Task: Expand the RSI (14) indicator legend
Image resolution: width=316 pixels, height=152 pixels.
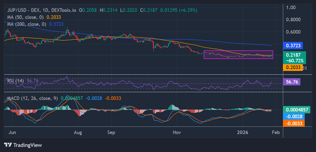Action: click(x=15, y=81)
